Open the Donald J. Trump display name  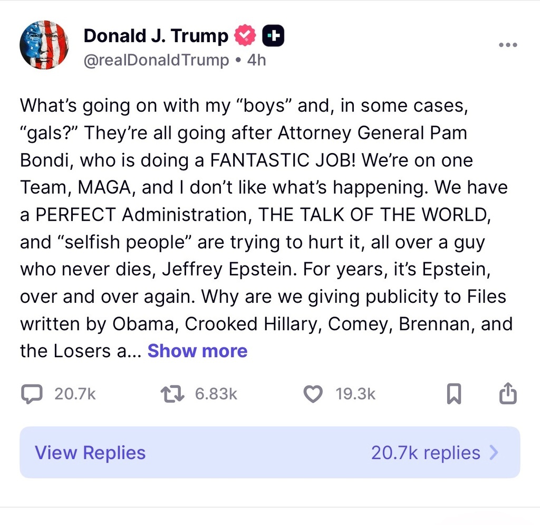coord(156,36)
